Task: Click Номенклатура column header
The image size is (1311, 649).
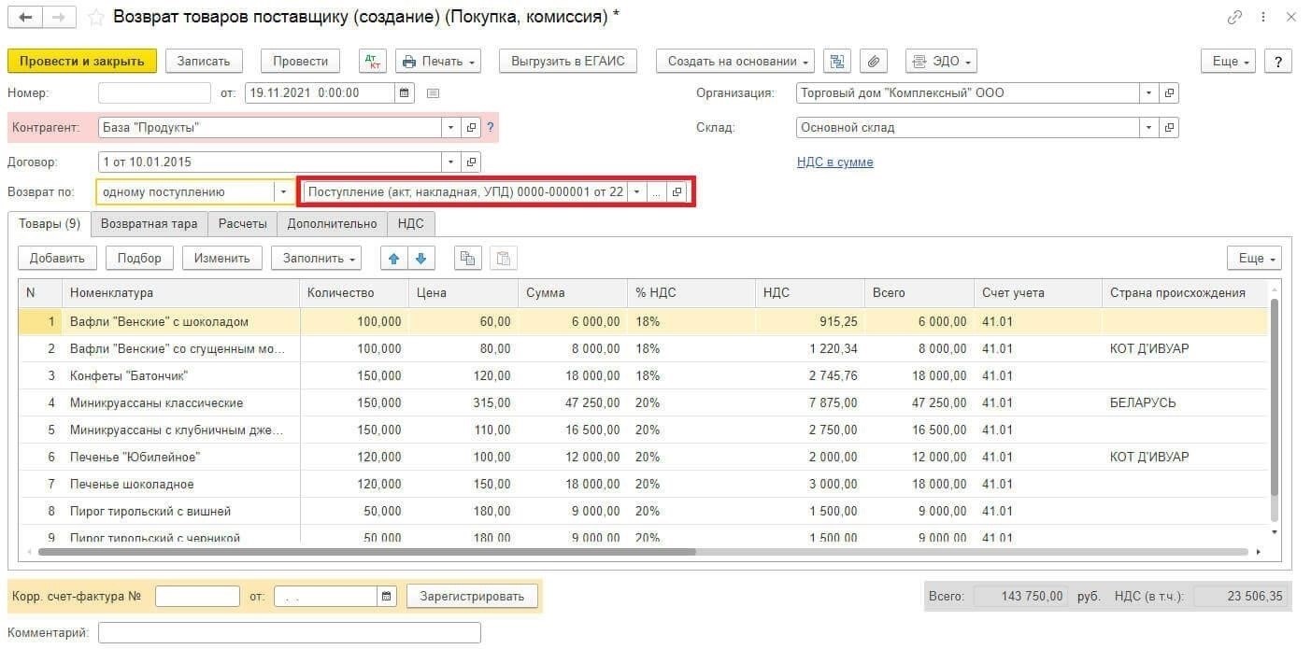Action: tap(181, 293)
